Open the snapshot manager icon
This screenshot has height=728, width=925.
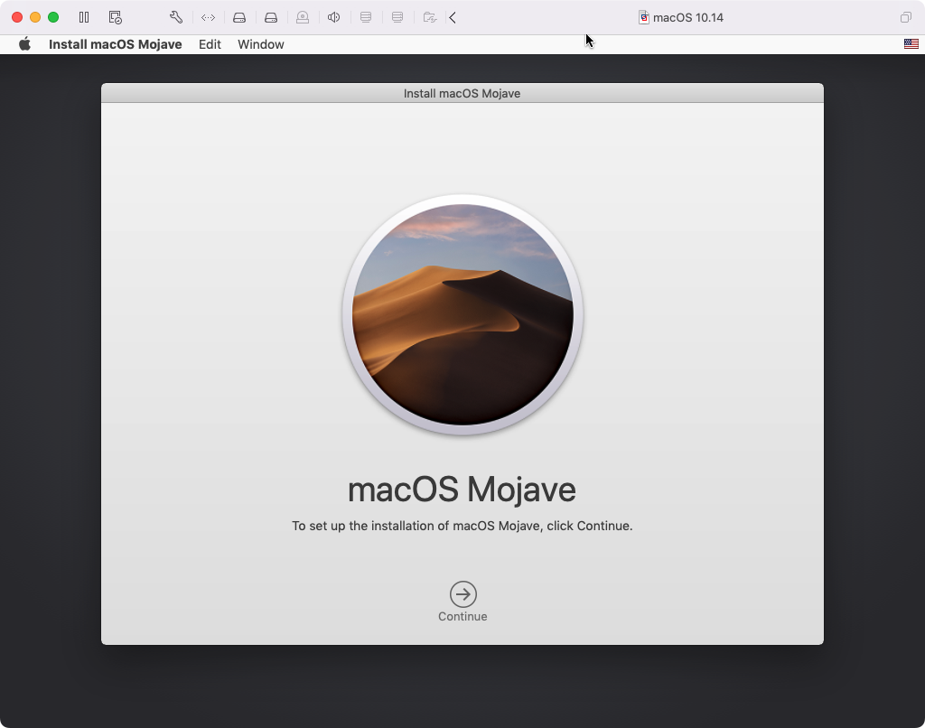[x=115, y=17]
